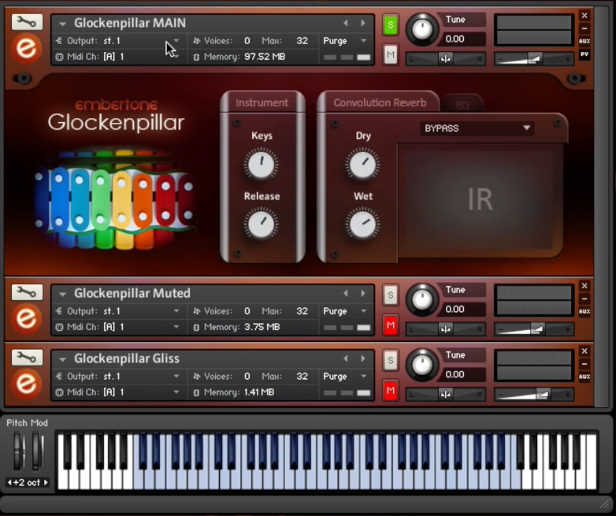Switch to the EQ tab
This screenshot has height=516, width=616.
coord(462,105)
